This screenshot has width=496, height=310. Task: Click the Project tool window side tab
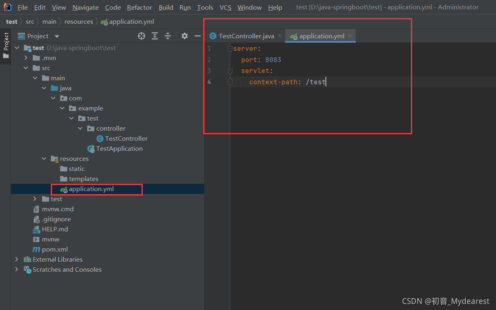click(6, 46)
